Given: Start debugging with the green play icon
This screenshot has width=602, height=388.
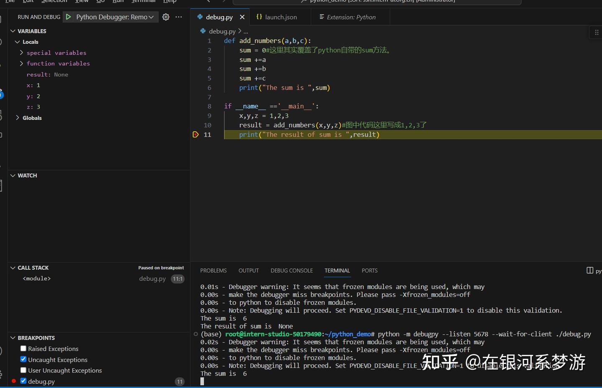Looking at the screenshot, I should click(68, 17).
